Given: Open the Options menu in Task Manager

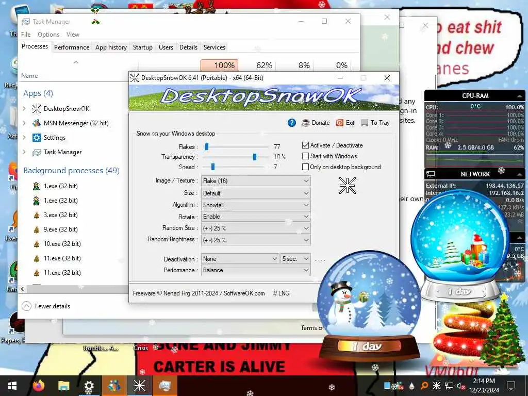Looking at the screenshot, I should coord(48,35).
